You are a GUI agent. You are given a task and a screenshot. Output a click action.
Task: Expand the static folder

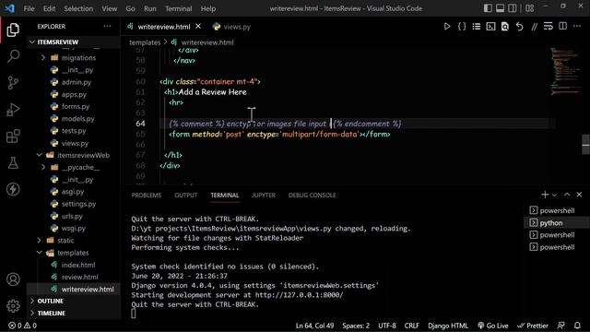(39, 240)
